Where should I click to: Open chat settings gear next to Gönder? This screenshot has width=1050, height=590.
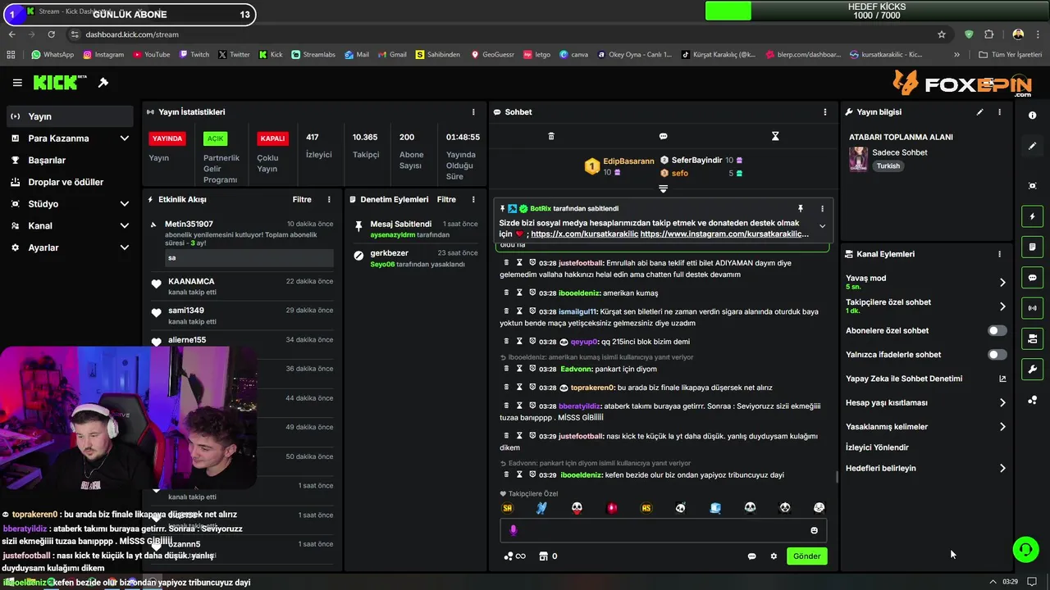coord(774,556)
